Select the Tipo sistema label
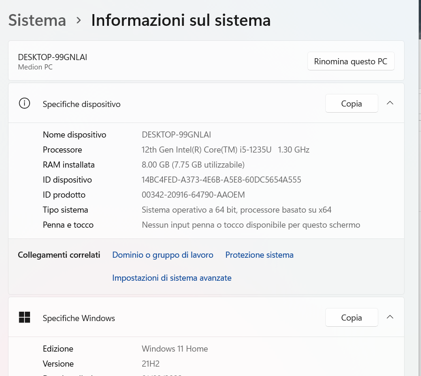This screenshot has height=376, width=421. click(x=65, y=210)
